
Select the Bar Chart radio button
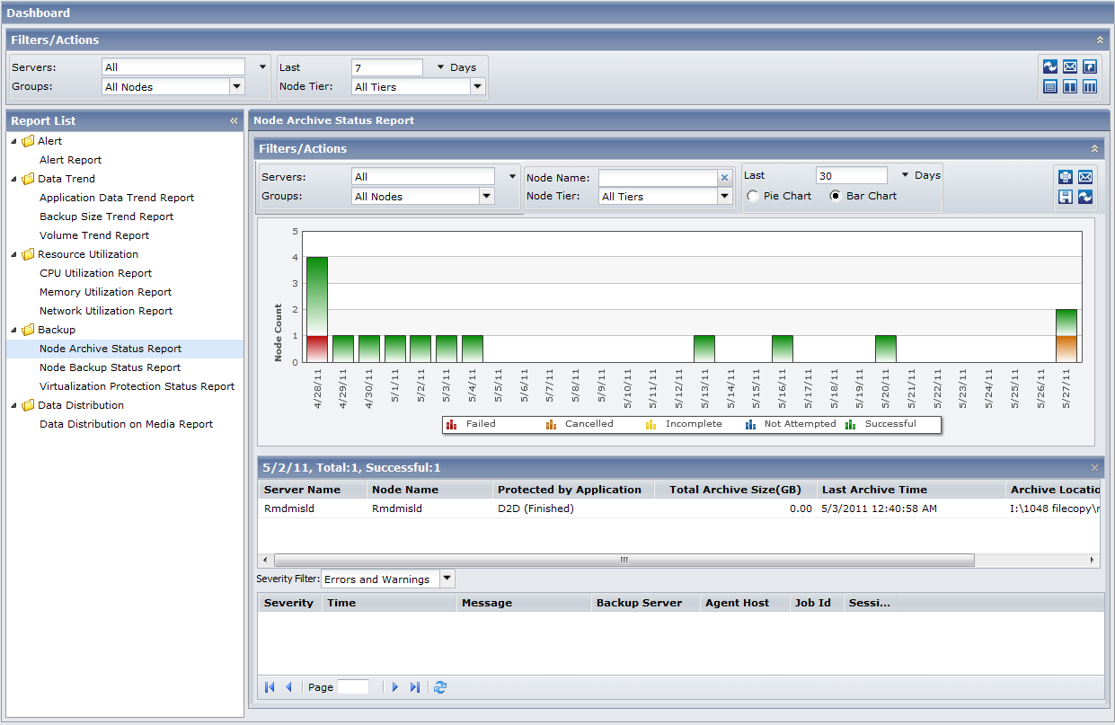(836, 196)
